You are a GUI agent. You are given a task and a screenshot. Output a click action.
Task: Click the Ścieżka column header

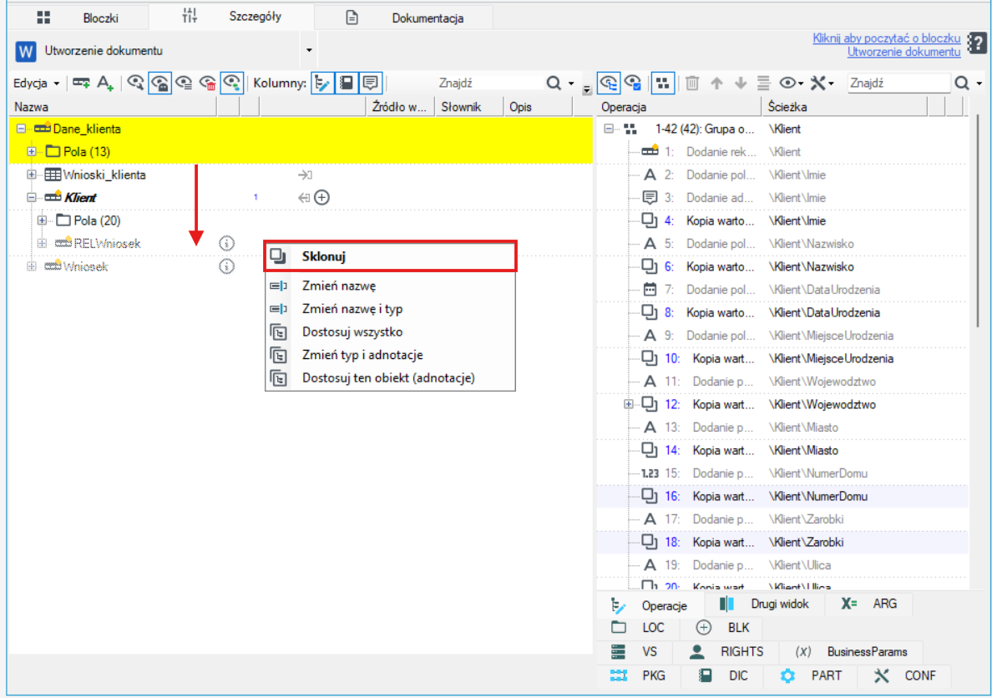pos(844,107)
